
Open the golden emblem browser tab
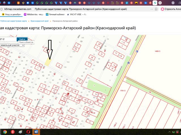tap(23, 3)
